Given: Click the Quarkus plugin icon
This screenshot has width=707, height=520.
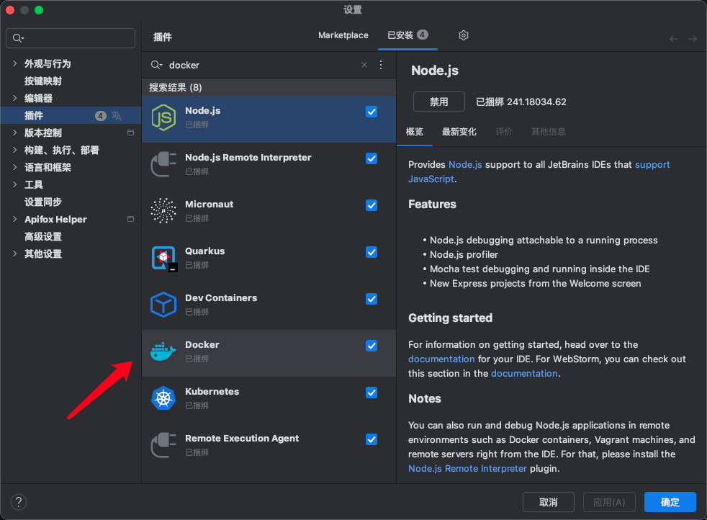Looking at the screenshot, I should coord(163,258).
